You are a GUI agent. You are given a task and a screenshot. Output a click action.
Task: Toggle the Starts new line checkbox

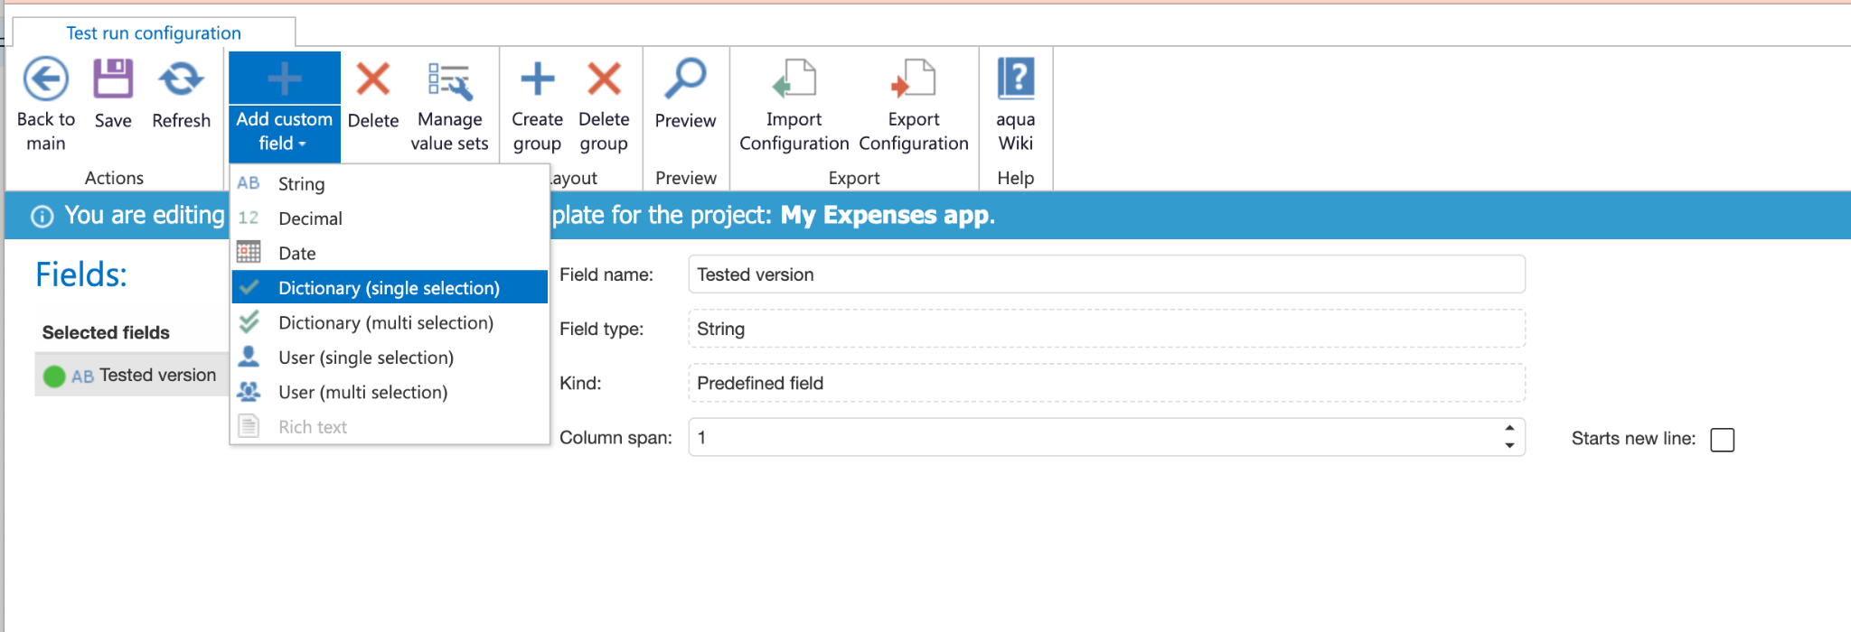1723,440
